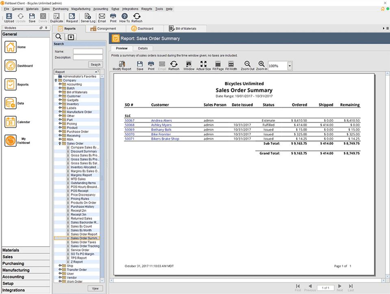Screen dimensions: 390x294
Task: Expand the Ship report folder
Action: [x=60, y=266]
